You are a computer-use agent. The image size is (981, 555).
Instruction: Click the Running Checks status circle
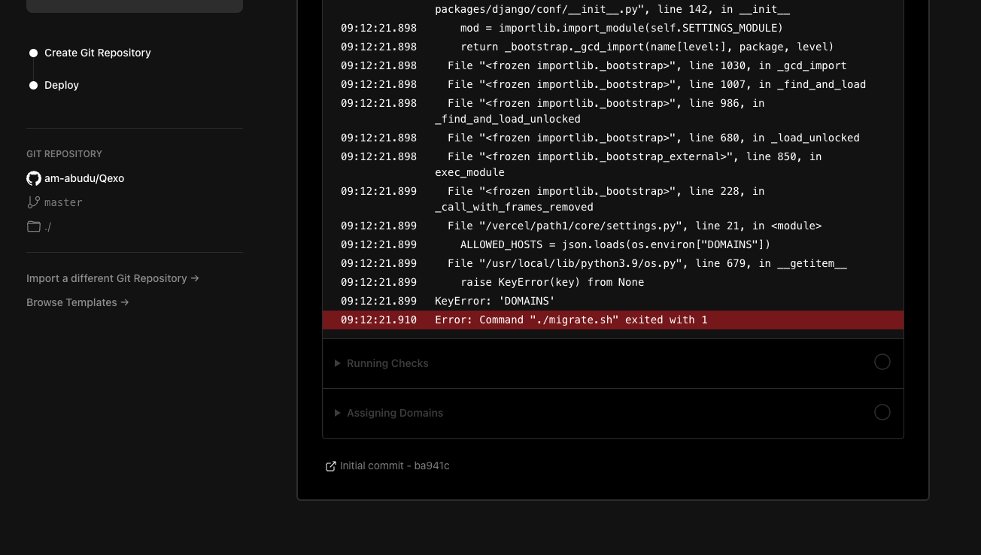point(882,362)
